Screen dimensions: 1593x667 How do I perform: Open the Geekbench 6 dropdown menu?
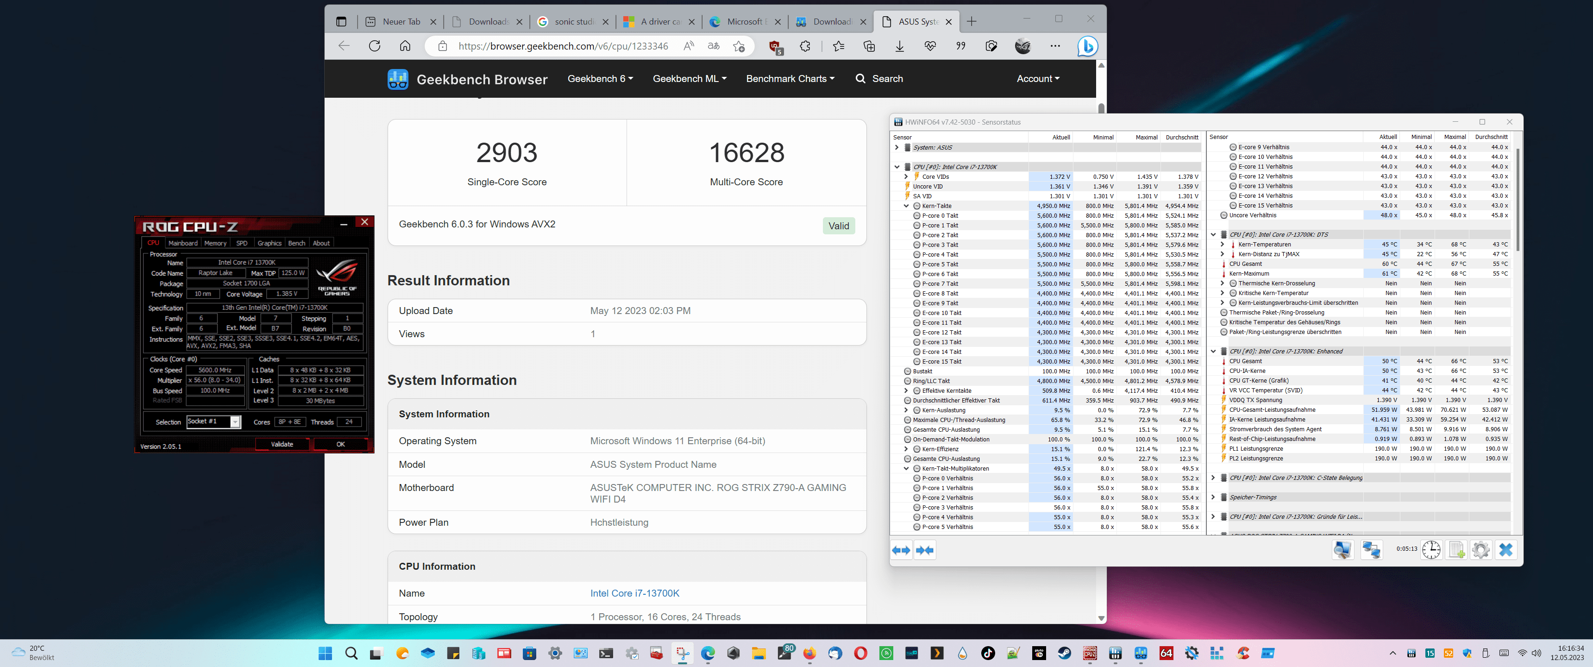pos(600,79)
